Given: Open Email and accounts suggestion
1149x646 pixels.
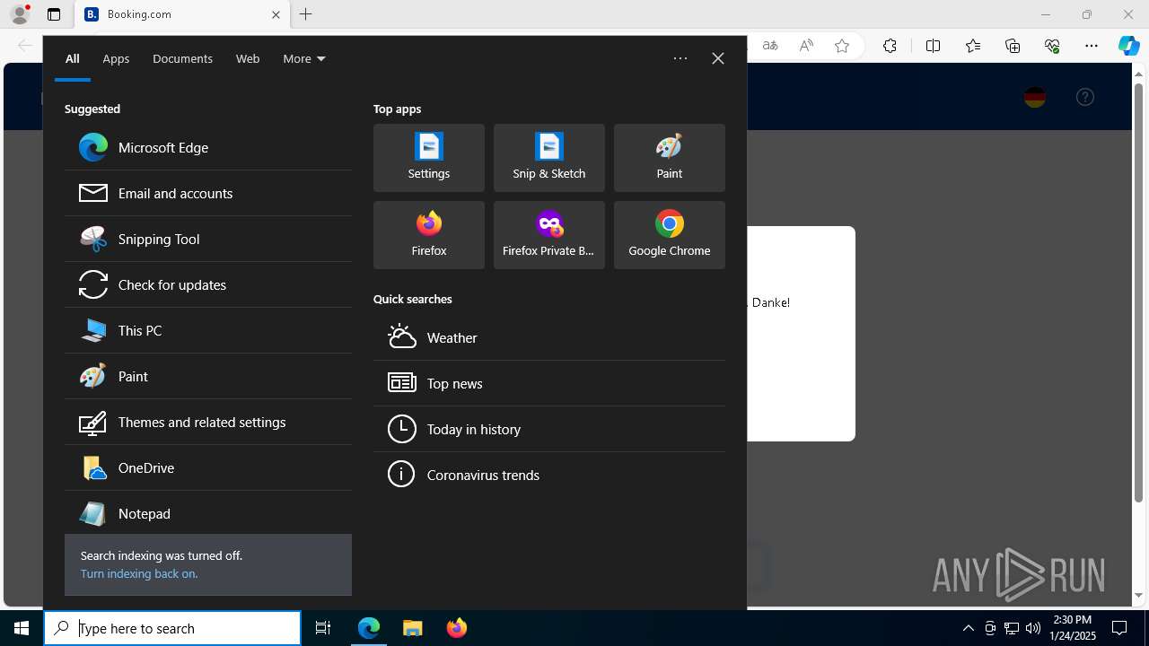Looking at the screenshot, I should (x=208, y=193).
